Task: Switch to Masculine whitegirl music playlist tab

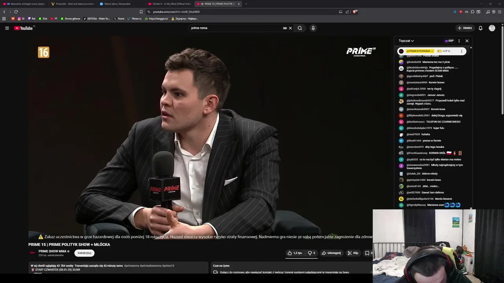Action: click(24, 4)
